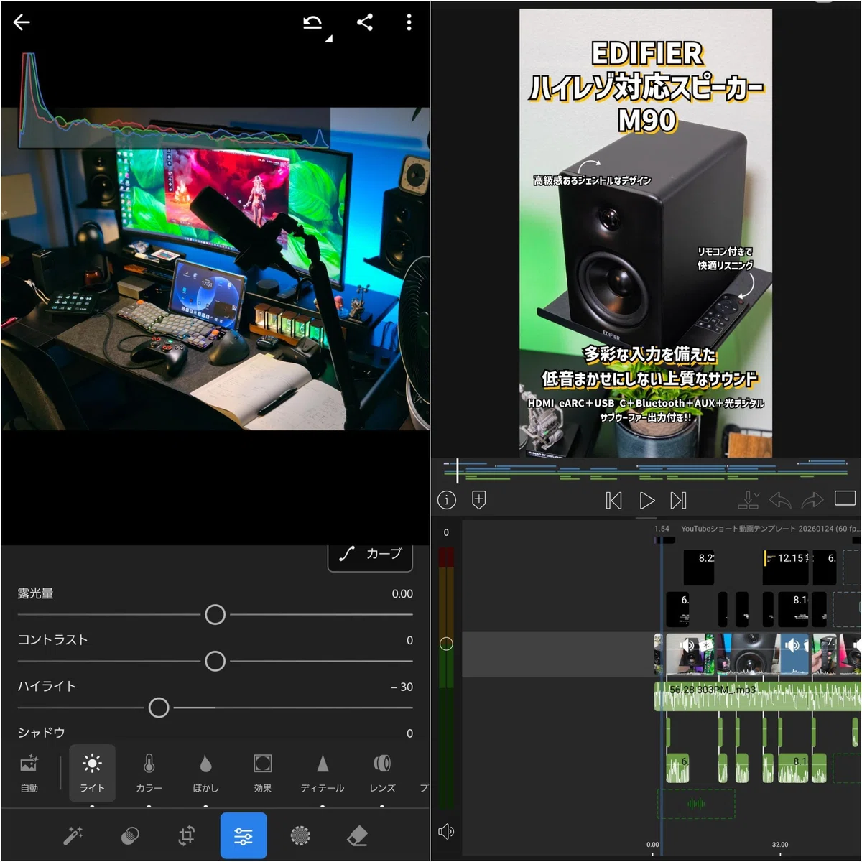Select the ライト light tab
The height and width of the screenshot is (862, 862).
(x=92, y=773)
